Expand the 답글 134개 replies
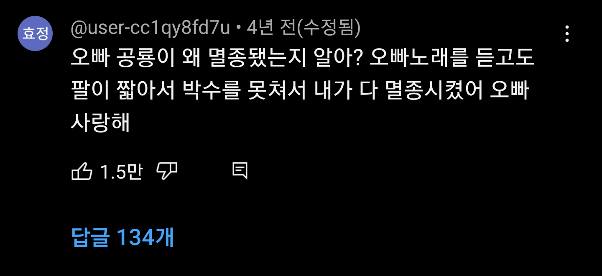The height and width of the screenshot is (276, 602). click(122, 238)
